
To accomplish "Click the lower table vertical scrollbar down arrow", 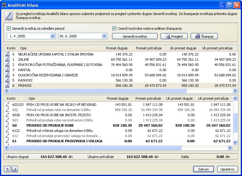I will [x=235, y=143].
